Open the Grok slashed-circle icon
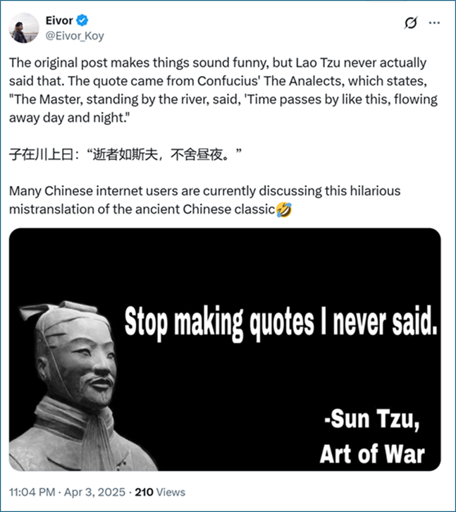The width and height of the screenshot is (456, 512). click(x=411, y=23)
